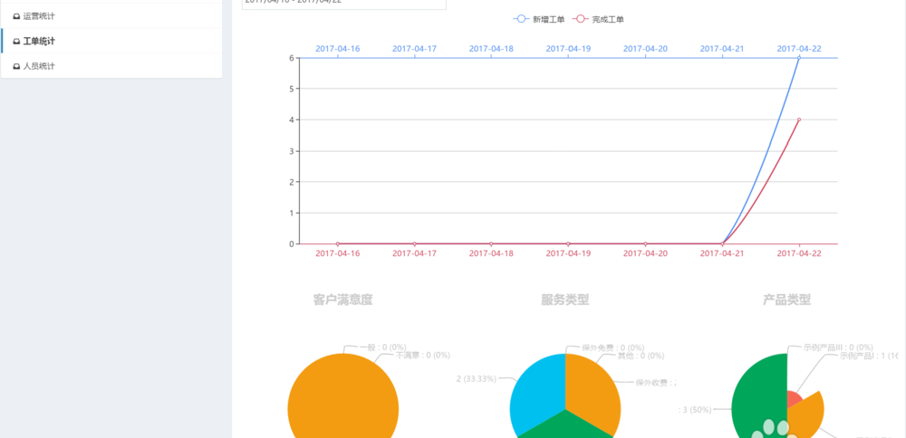Click the y-axis value 3
The image size is (906, 438).
coord(291,150)
